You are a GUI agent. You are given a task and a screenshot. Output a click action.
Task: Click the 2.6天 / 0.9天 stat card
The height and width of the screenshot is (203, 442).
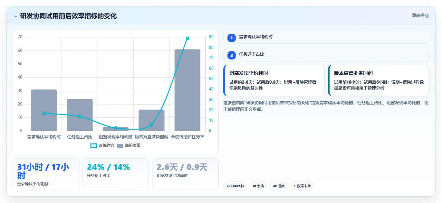(x=185, y=174)
